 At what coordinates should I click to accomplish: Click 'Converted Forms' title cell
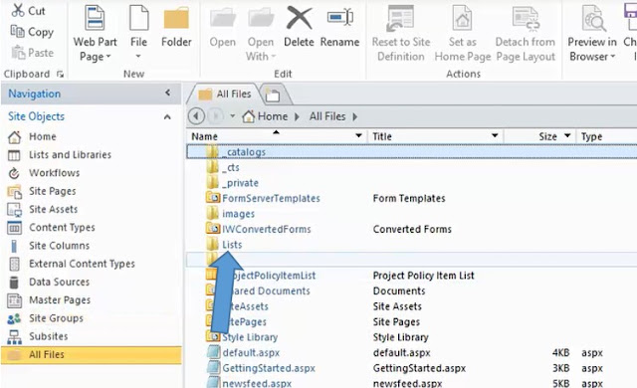412,229
